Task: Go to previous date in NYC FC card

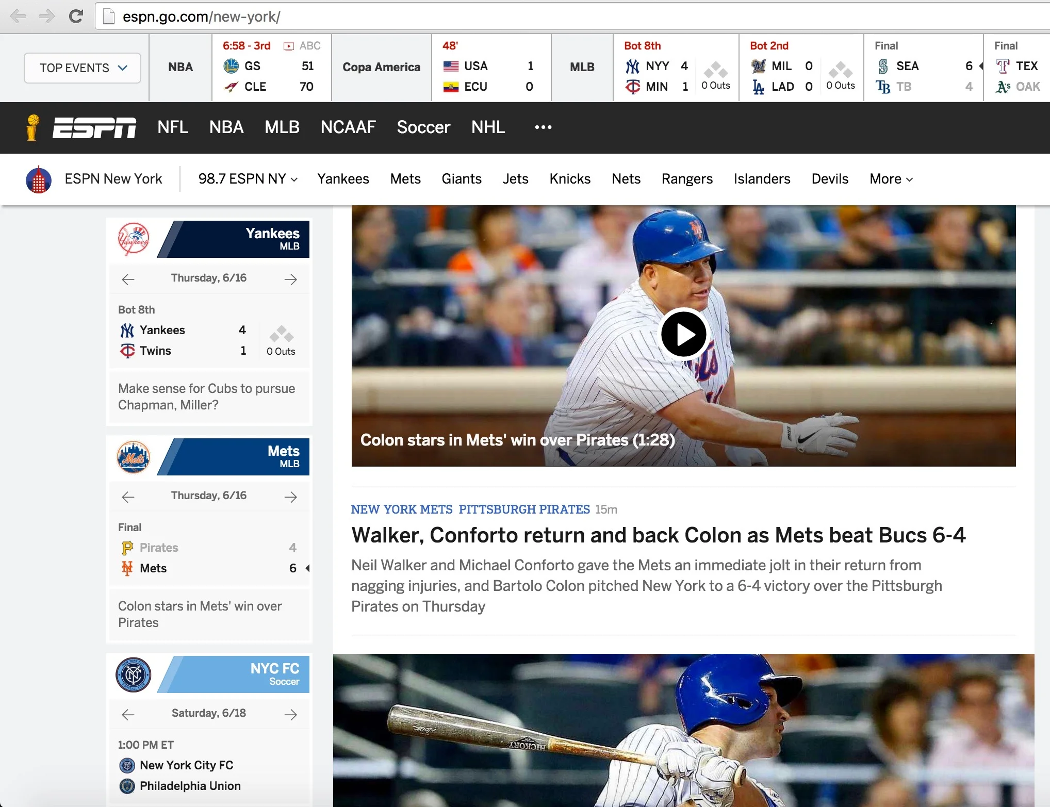Action: [x=128, y=714]
